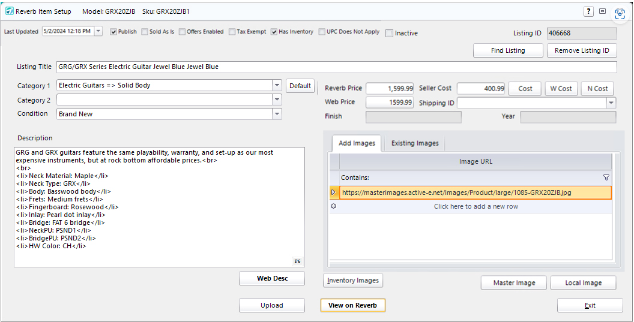Image resolution: width=634 pixels, height=322 pixels.
Task: Click the filter funnel icon in the Image URL grid
Action: coord(606,177)
